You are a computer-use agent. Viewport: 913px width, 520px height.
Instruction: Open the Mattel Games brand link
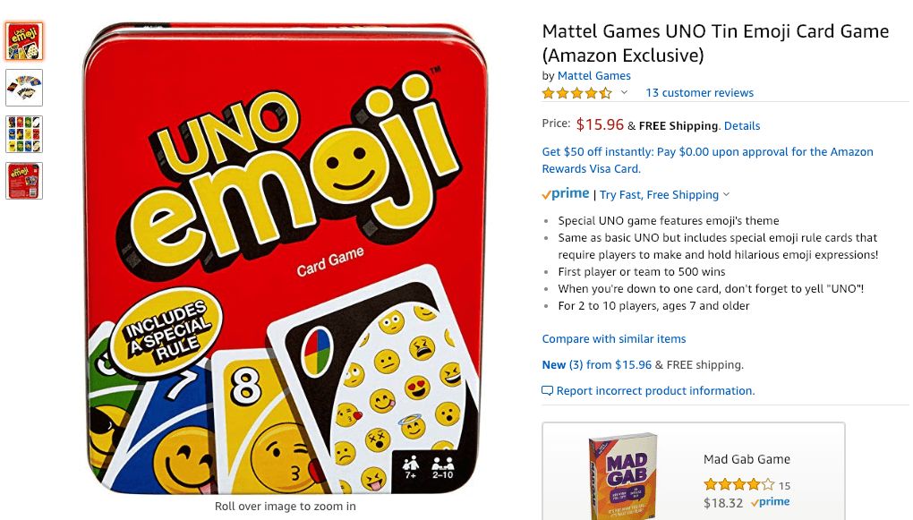point(593,76)
